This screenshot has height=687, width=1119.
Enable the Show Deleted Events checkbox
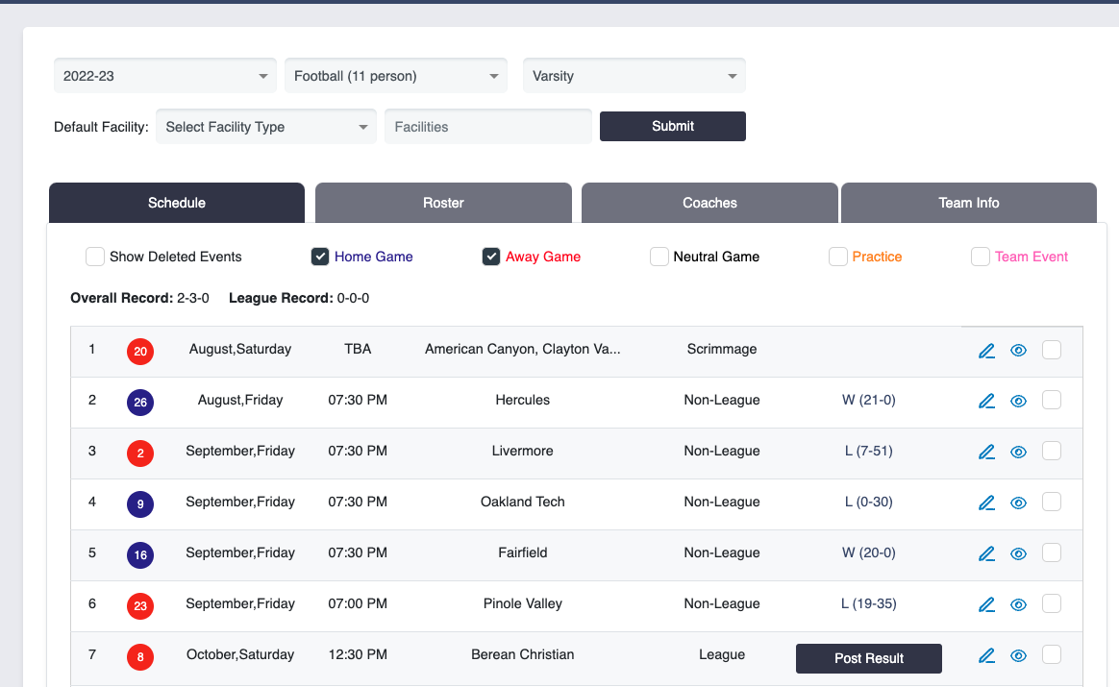(95, 257)
